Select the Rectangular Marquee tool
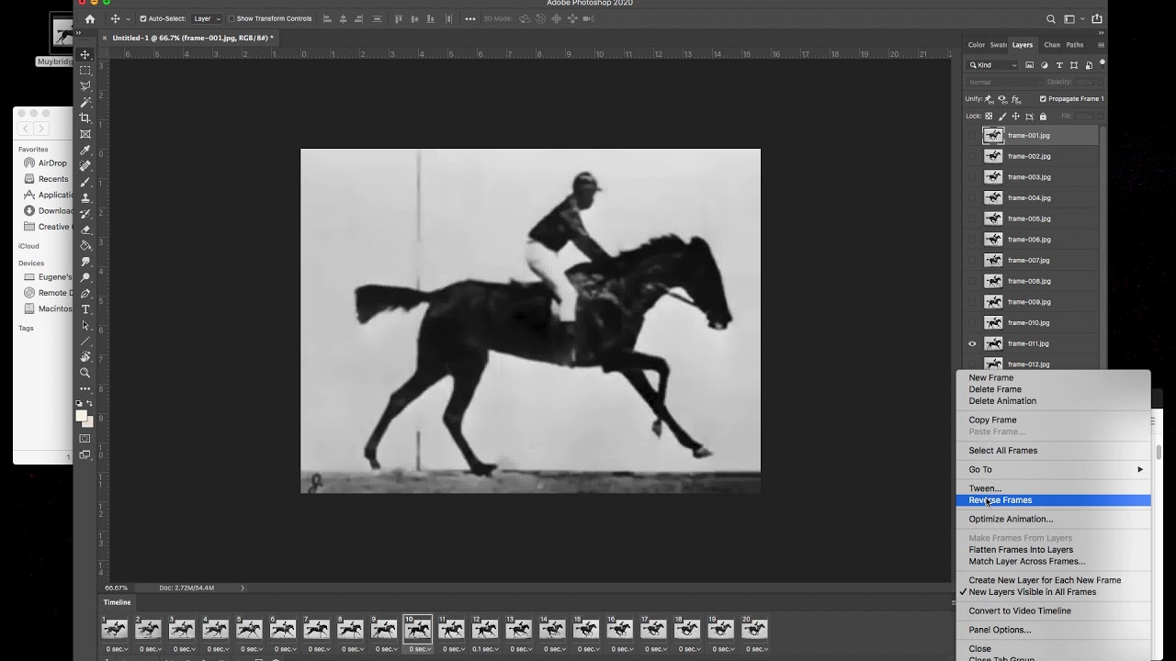Viewport: 1176px width, 661px height. click(85, 71)
